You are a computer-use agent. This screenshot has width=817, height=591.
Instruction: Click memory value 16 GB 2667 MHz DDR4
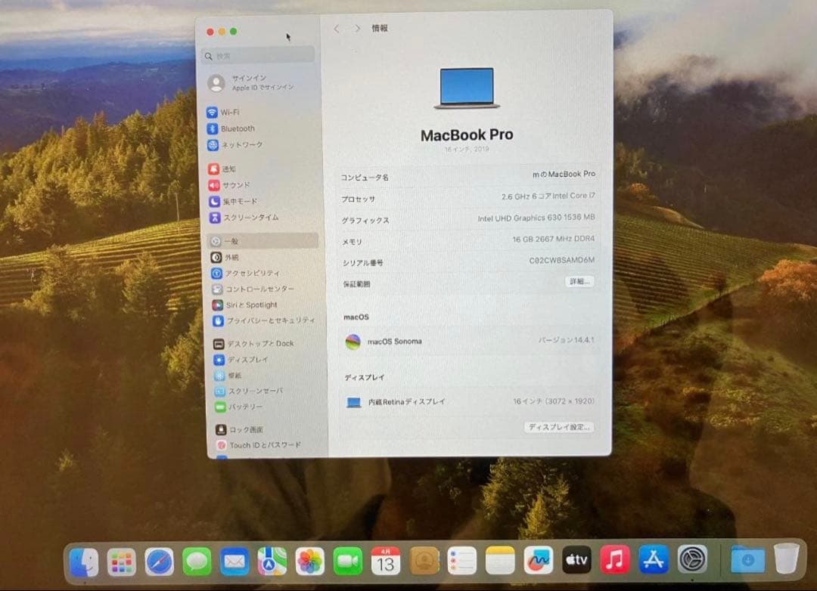pos(553,239)
